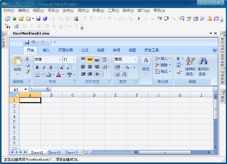The height and width of the screenshot is (164, 227).
Task: Open Excel help question mark icon
Action: tap(215, 50)
